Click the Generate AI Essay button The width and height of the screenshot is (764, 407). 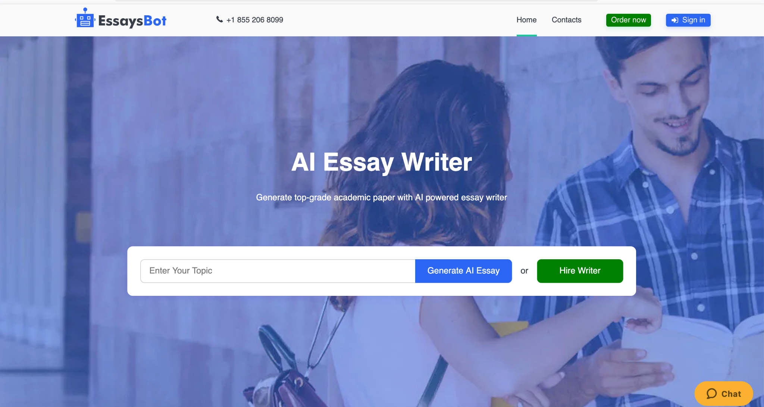pos(463,271)
